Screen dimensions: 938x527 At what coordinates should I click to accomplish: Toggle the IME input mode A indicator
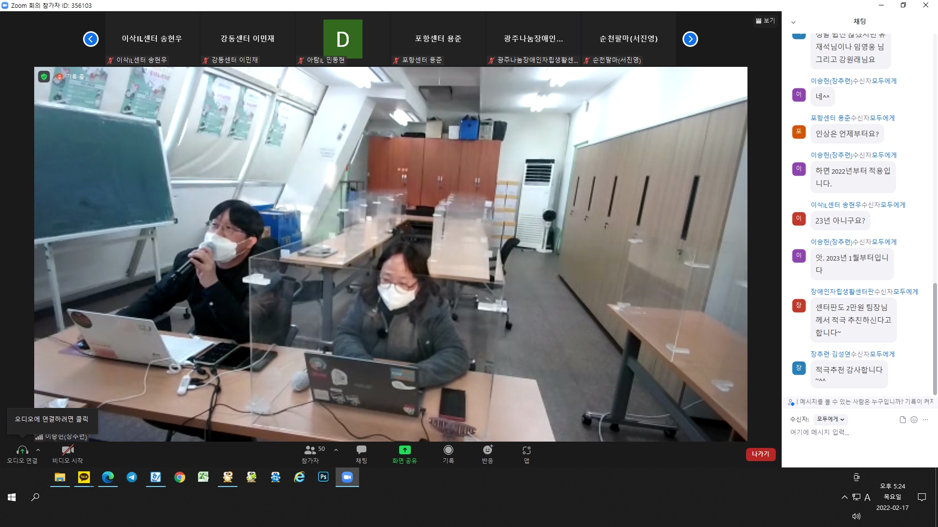868,497
